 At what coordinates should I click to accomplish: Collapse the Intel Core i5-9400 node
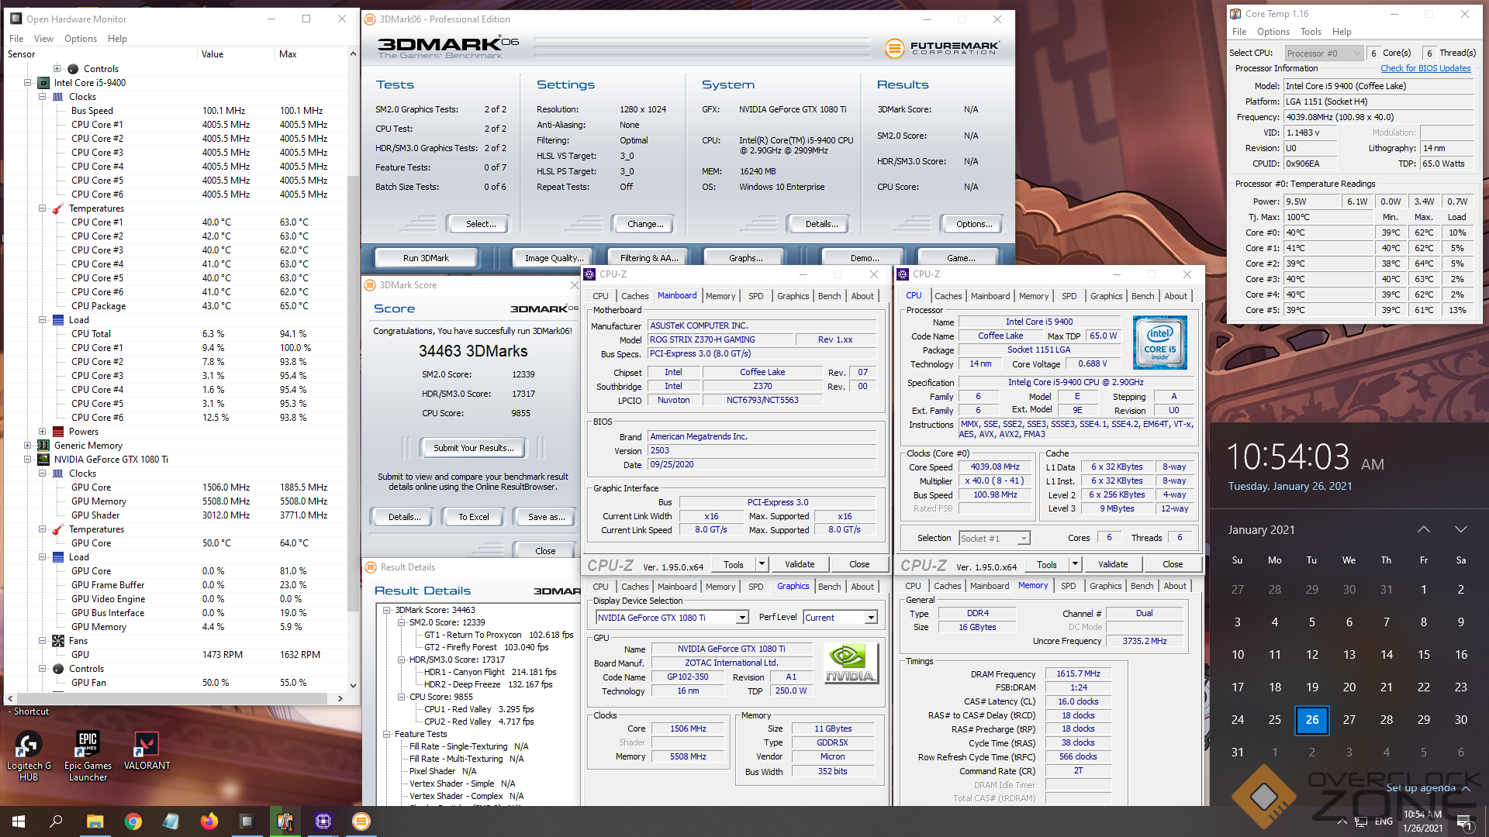pyautogui.click(x=28, y=83)
